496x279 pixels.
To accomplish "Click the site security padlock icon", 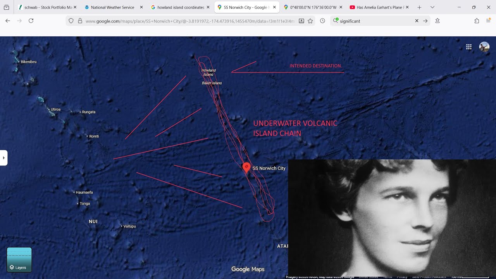I will click(x=80, y=21).
